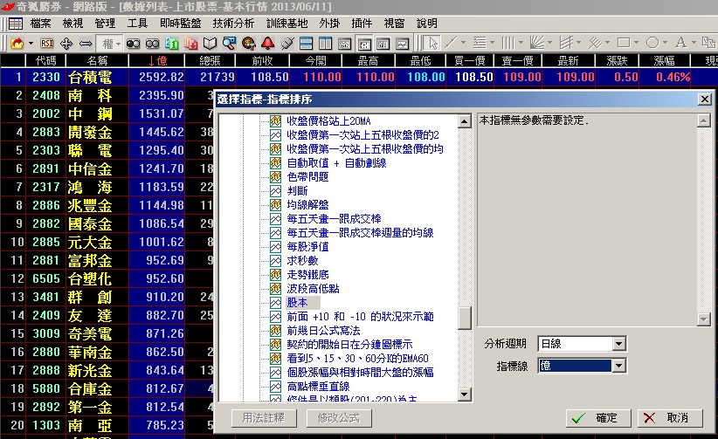Click the plug connection toolbar icon

[x=287, y=44]
